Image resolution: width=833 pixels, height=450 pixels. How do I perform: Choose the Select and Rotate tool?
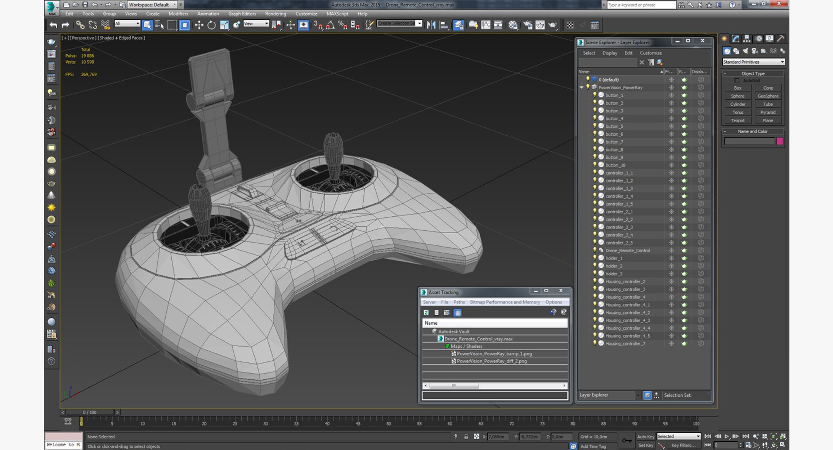211,25
